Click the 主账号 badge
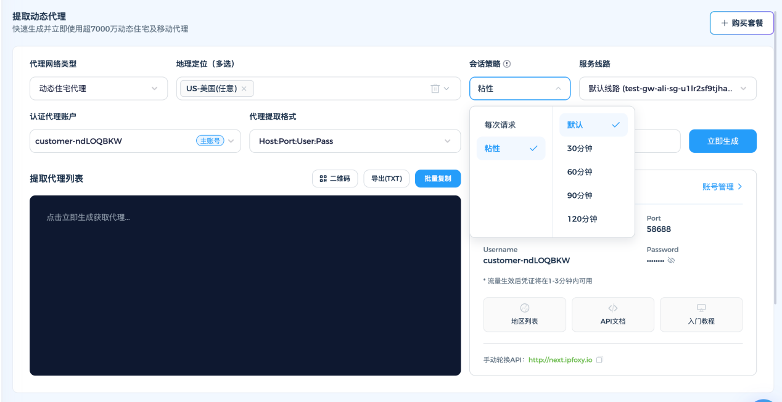This screenshot has height=402, width=782. (x=210, y=141)
